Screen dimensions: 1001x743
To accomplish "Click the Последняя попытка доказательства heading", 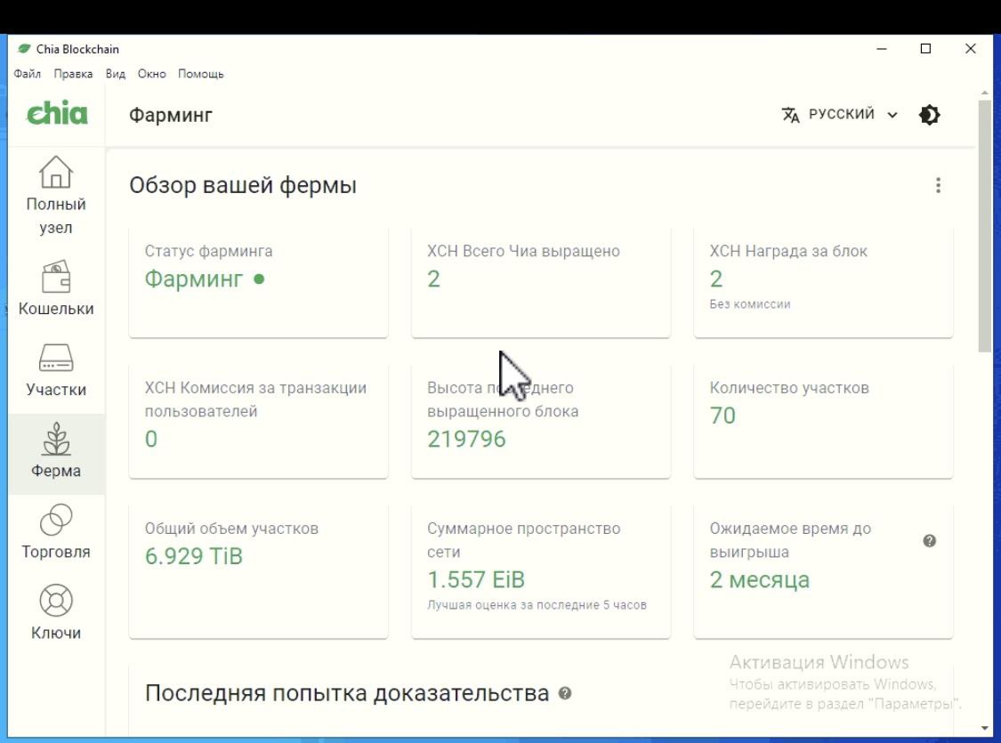I will tap(347, 693).
